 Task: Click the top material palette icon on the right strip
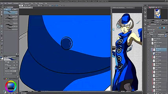[x=145, y=8]
